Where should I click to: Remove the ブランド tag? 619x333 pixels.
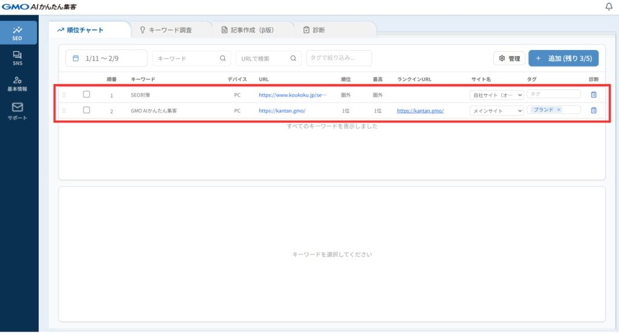click(x=559, y=110)
